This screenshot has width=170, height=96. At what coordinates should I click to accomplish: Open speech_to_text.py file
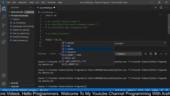coord(21,30)
